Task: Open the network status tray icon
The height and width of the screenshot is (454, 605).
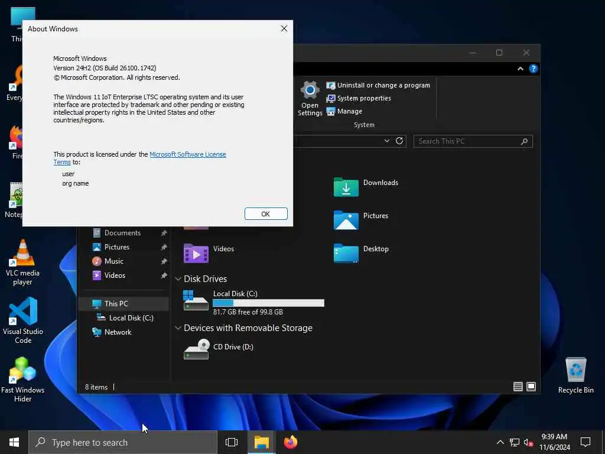Action: (x=515, y=442)
